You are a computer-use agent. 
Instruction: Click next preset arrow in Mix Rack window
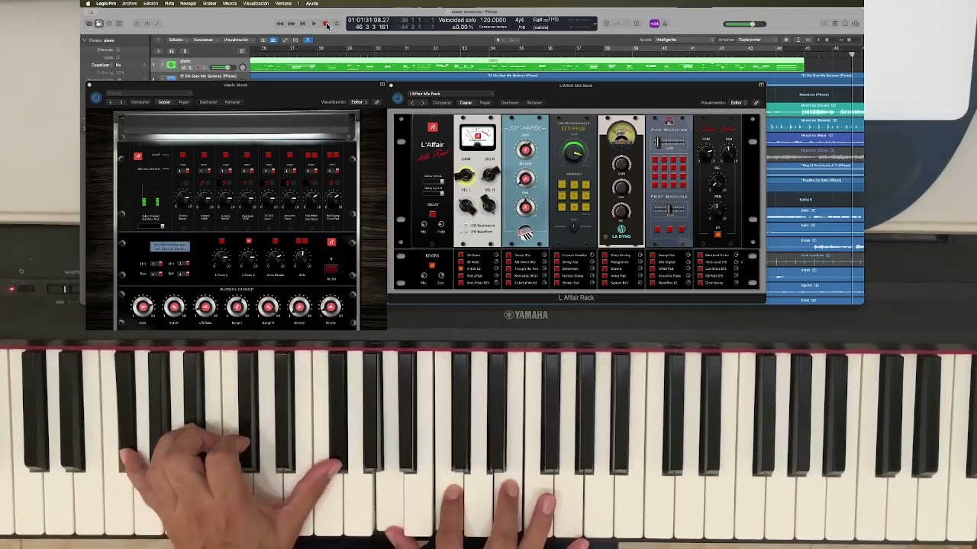[422, 102]
